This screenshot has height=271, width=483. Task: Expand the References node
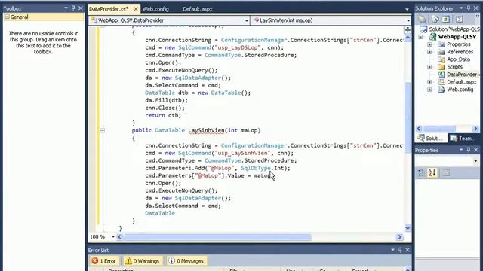point(429,52)
